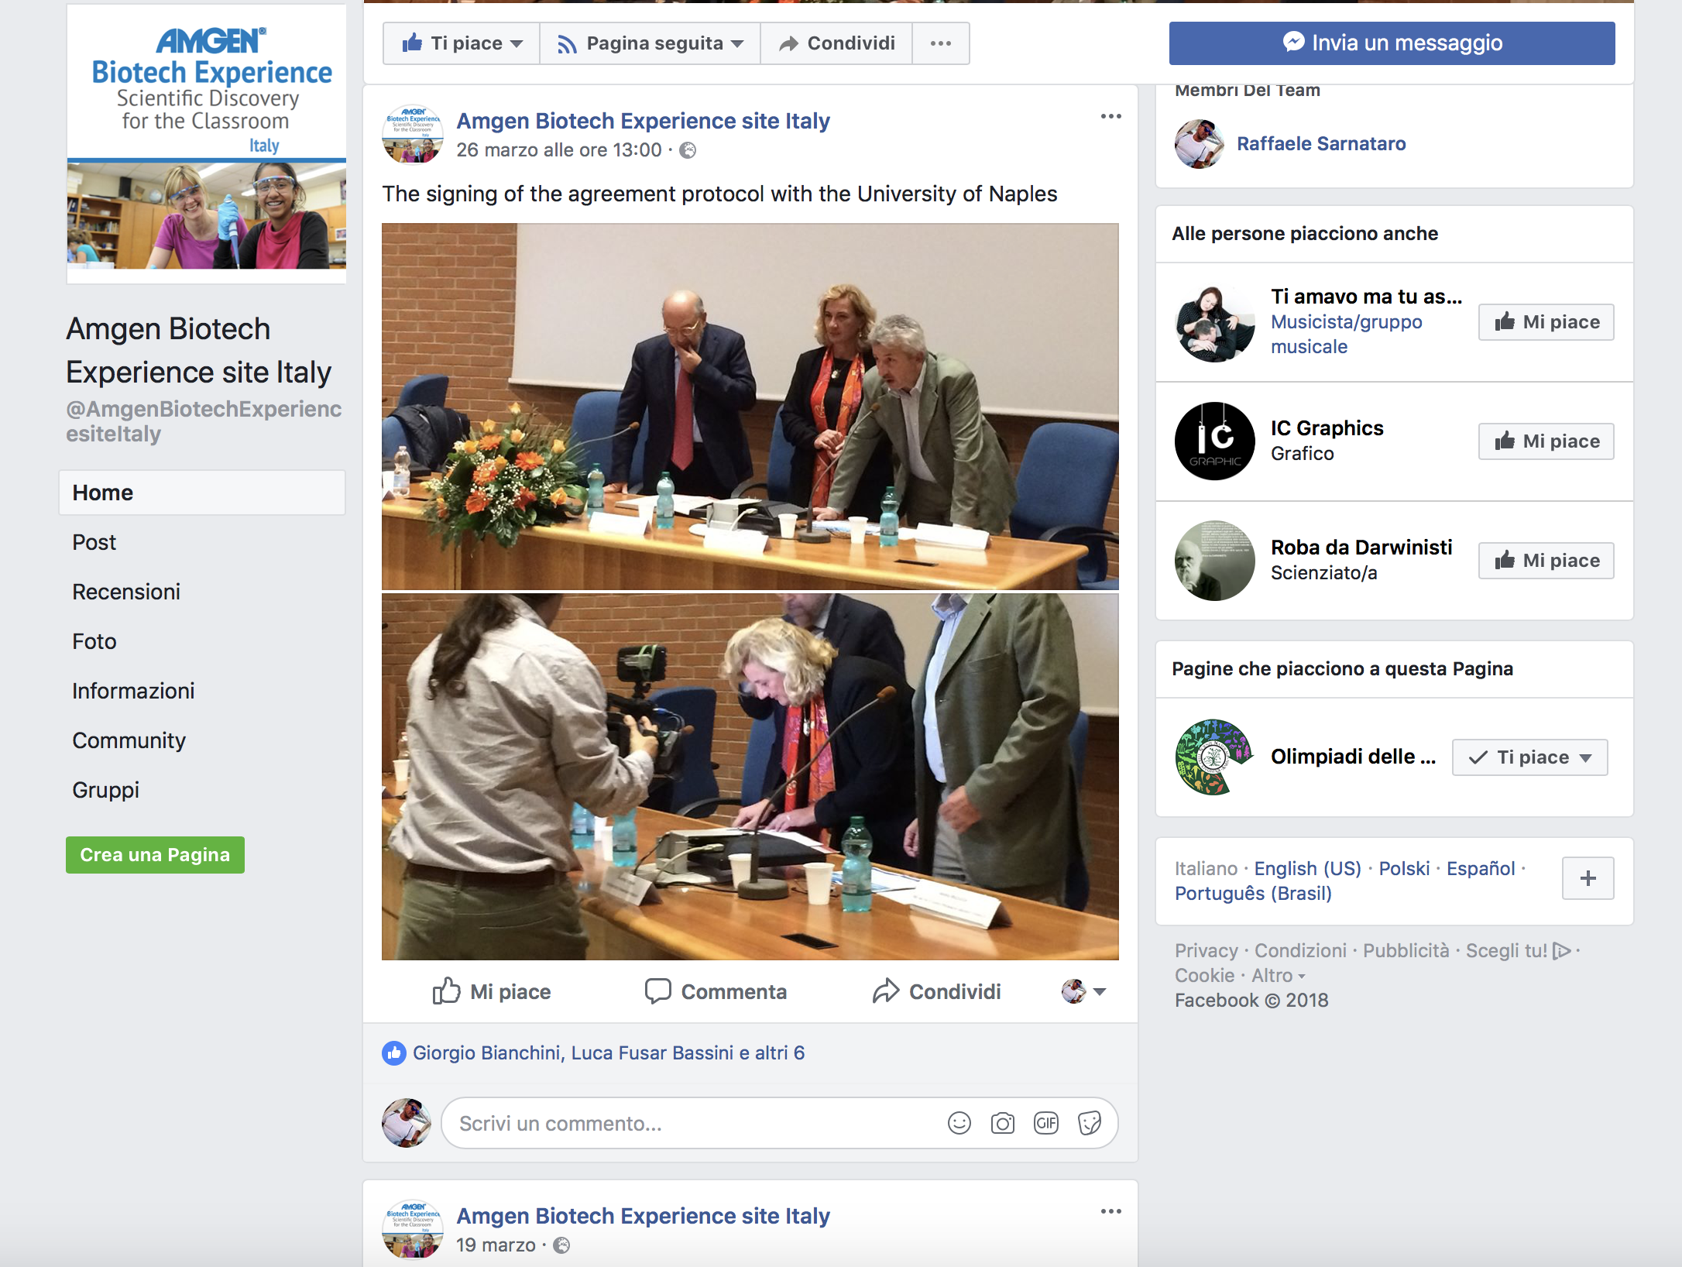Viewport: 1682px width, 1267px height.
Task: Open the Pagina seguita dropdown
Action: tap(650, 43)
